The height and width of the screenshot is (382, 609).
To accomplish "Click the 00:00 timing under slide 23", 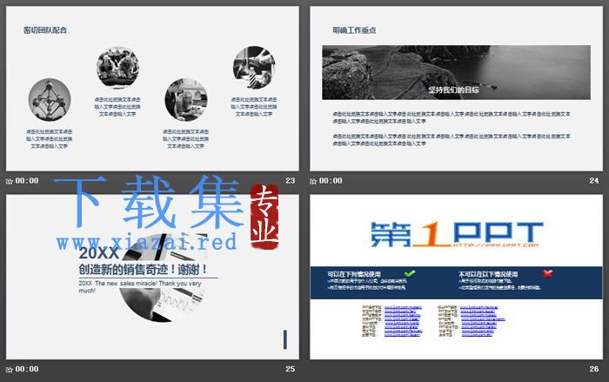I will [x=27, y=181].
